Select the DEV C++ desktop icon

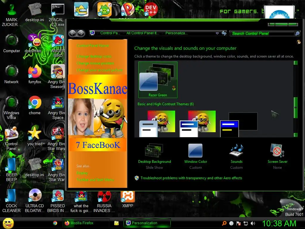click(151, 9)
